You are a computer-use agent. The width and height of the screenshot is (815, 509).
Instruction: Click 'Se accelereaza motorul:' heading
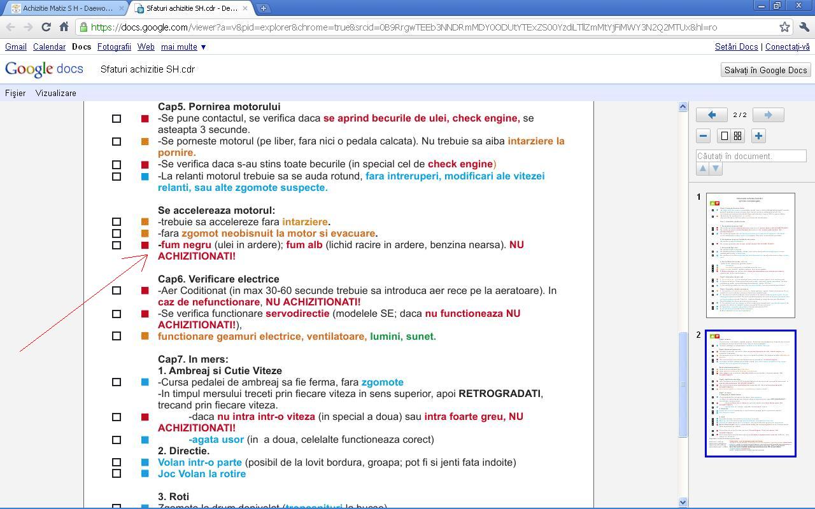[x=216, y=211]
